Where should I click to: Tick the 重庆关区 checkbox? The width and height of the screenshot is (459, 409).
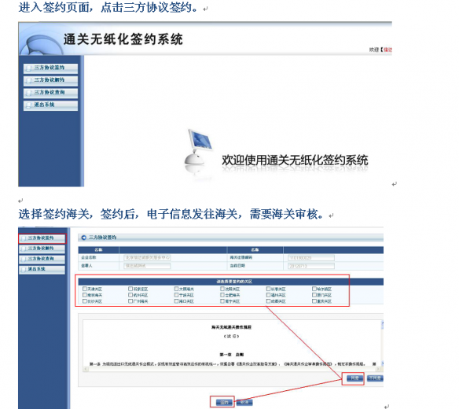pos(314,301)
